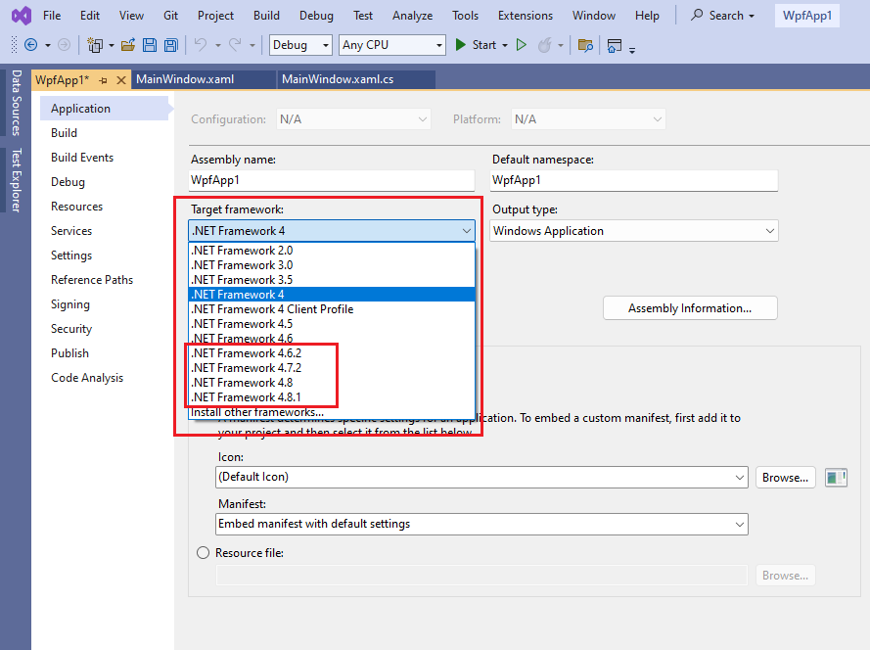Click the window layout toolbar icon
This screenshot has height=650, width=870.
(615, 45)
